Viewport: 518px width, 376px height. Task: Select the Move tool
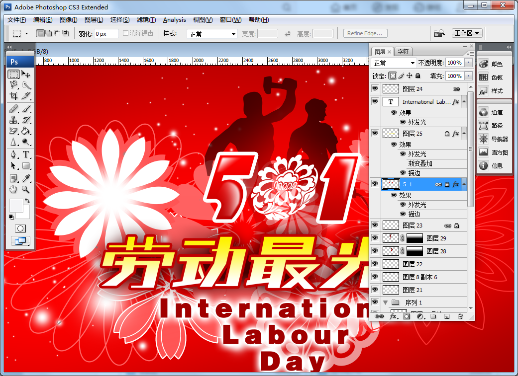[26, 74]
